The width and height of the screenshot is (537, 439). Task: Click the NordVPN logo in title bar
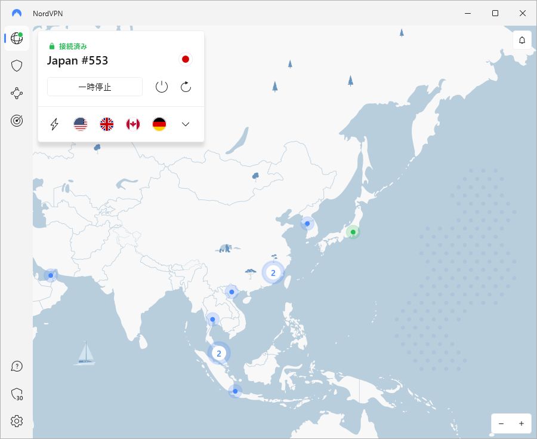tap(17, 13)
